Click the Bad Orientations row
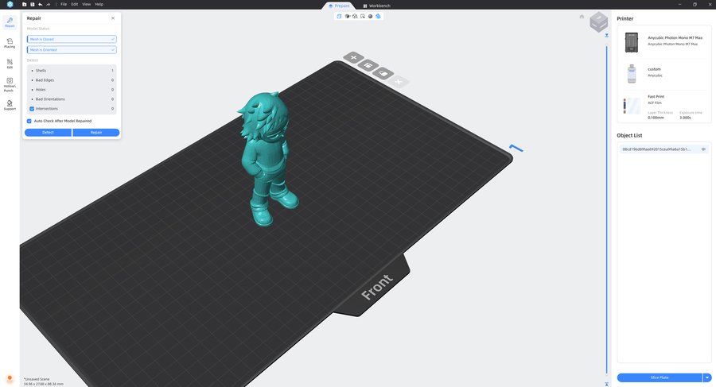 72,99
